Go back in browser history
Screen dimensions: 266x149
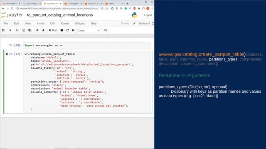pos(3,8)
